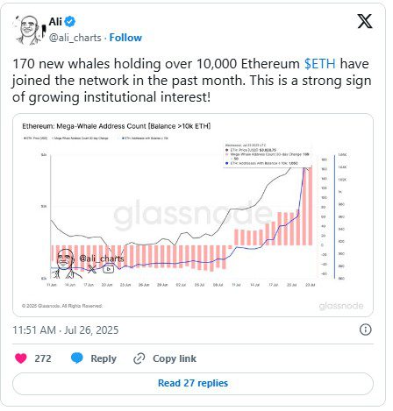
Task: Open the Read 27 replies button
Action: [193, 383]
